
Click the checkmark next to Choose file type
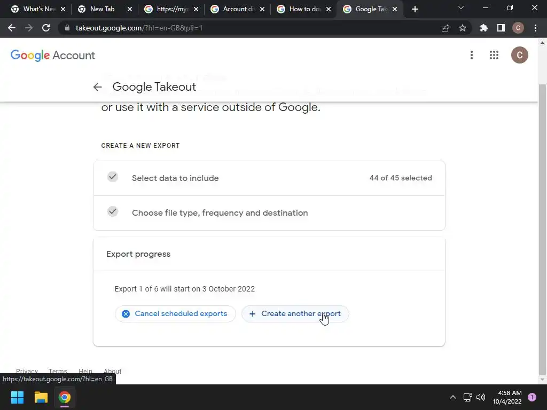(112, 212)
